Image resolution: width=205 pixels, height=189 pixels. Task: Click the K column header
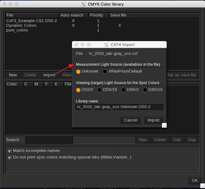(x=59, y=84)
